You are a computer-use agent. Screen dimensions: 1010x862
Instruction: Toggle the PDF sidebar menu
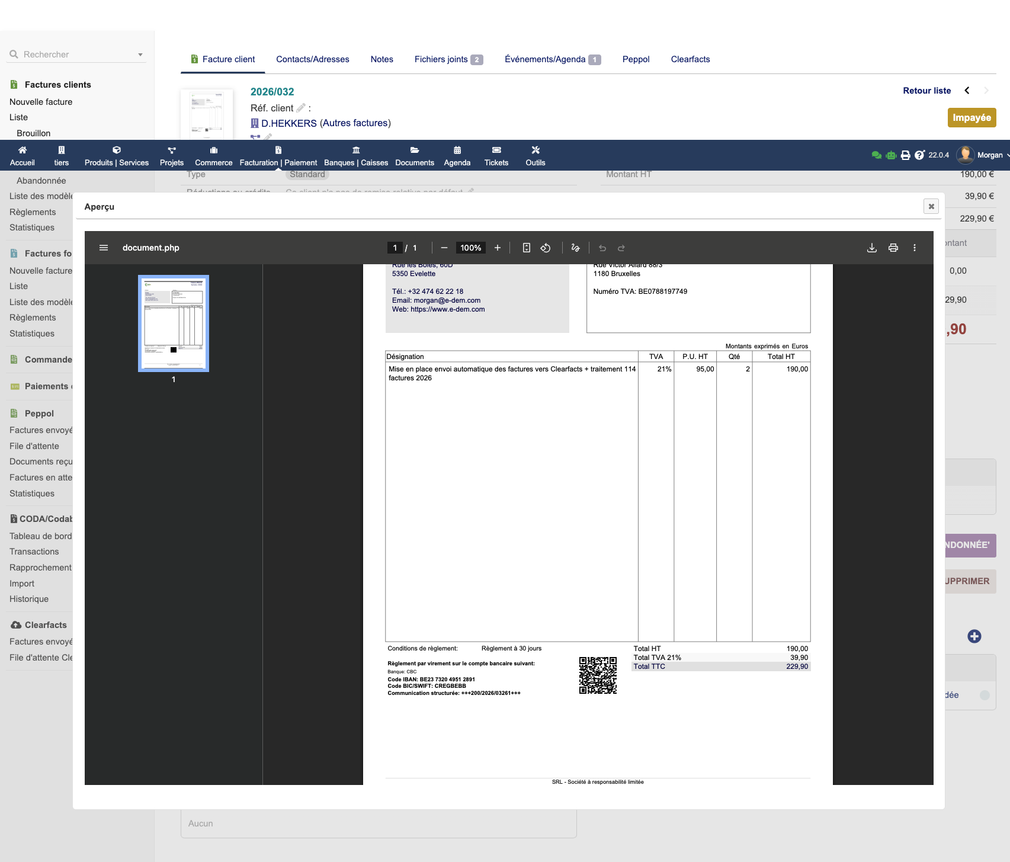tap(104, 248)
